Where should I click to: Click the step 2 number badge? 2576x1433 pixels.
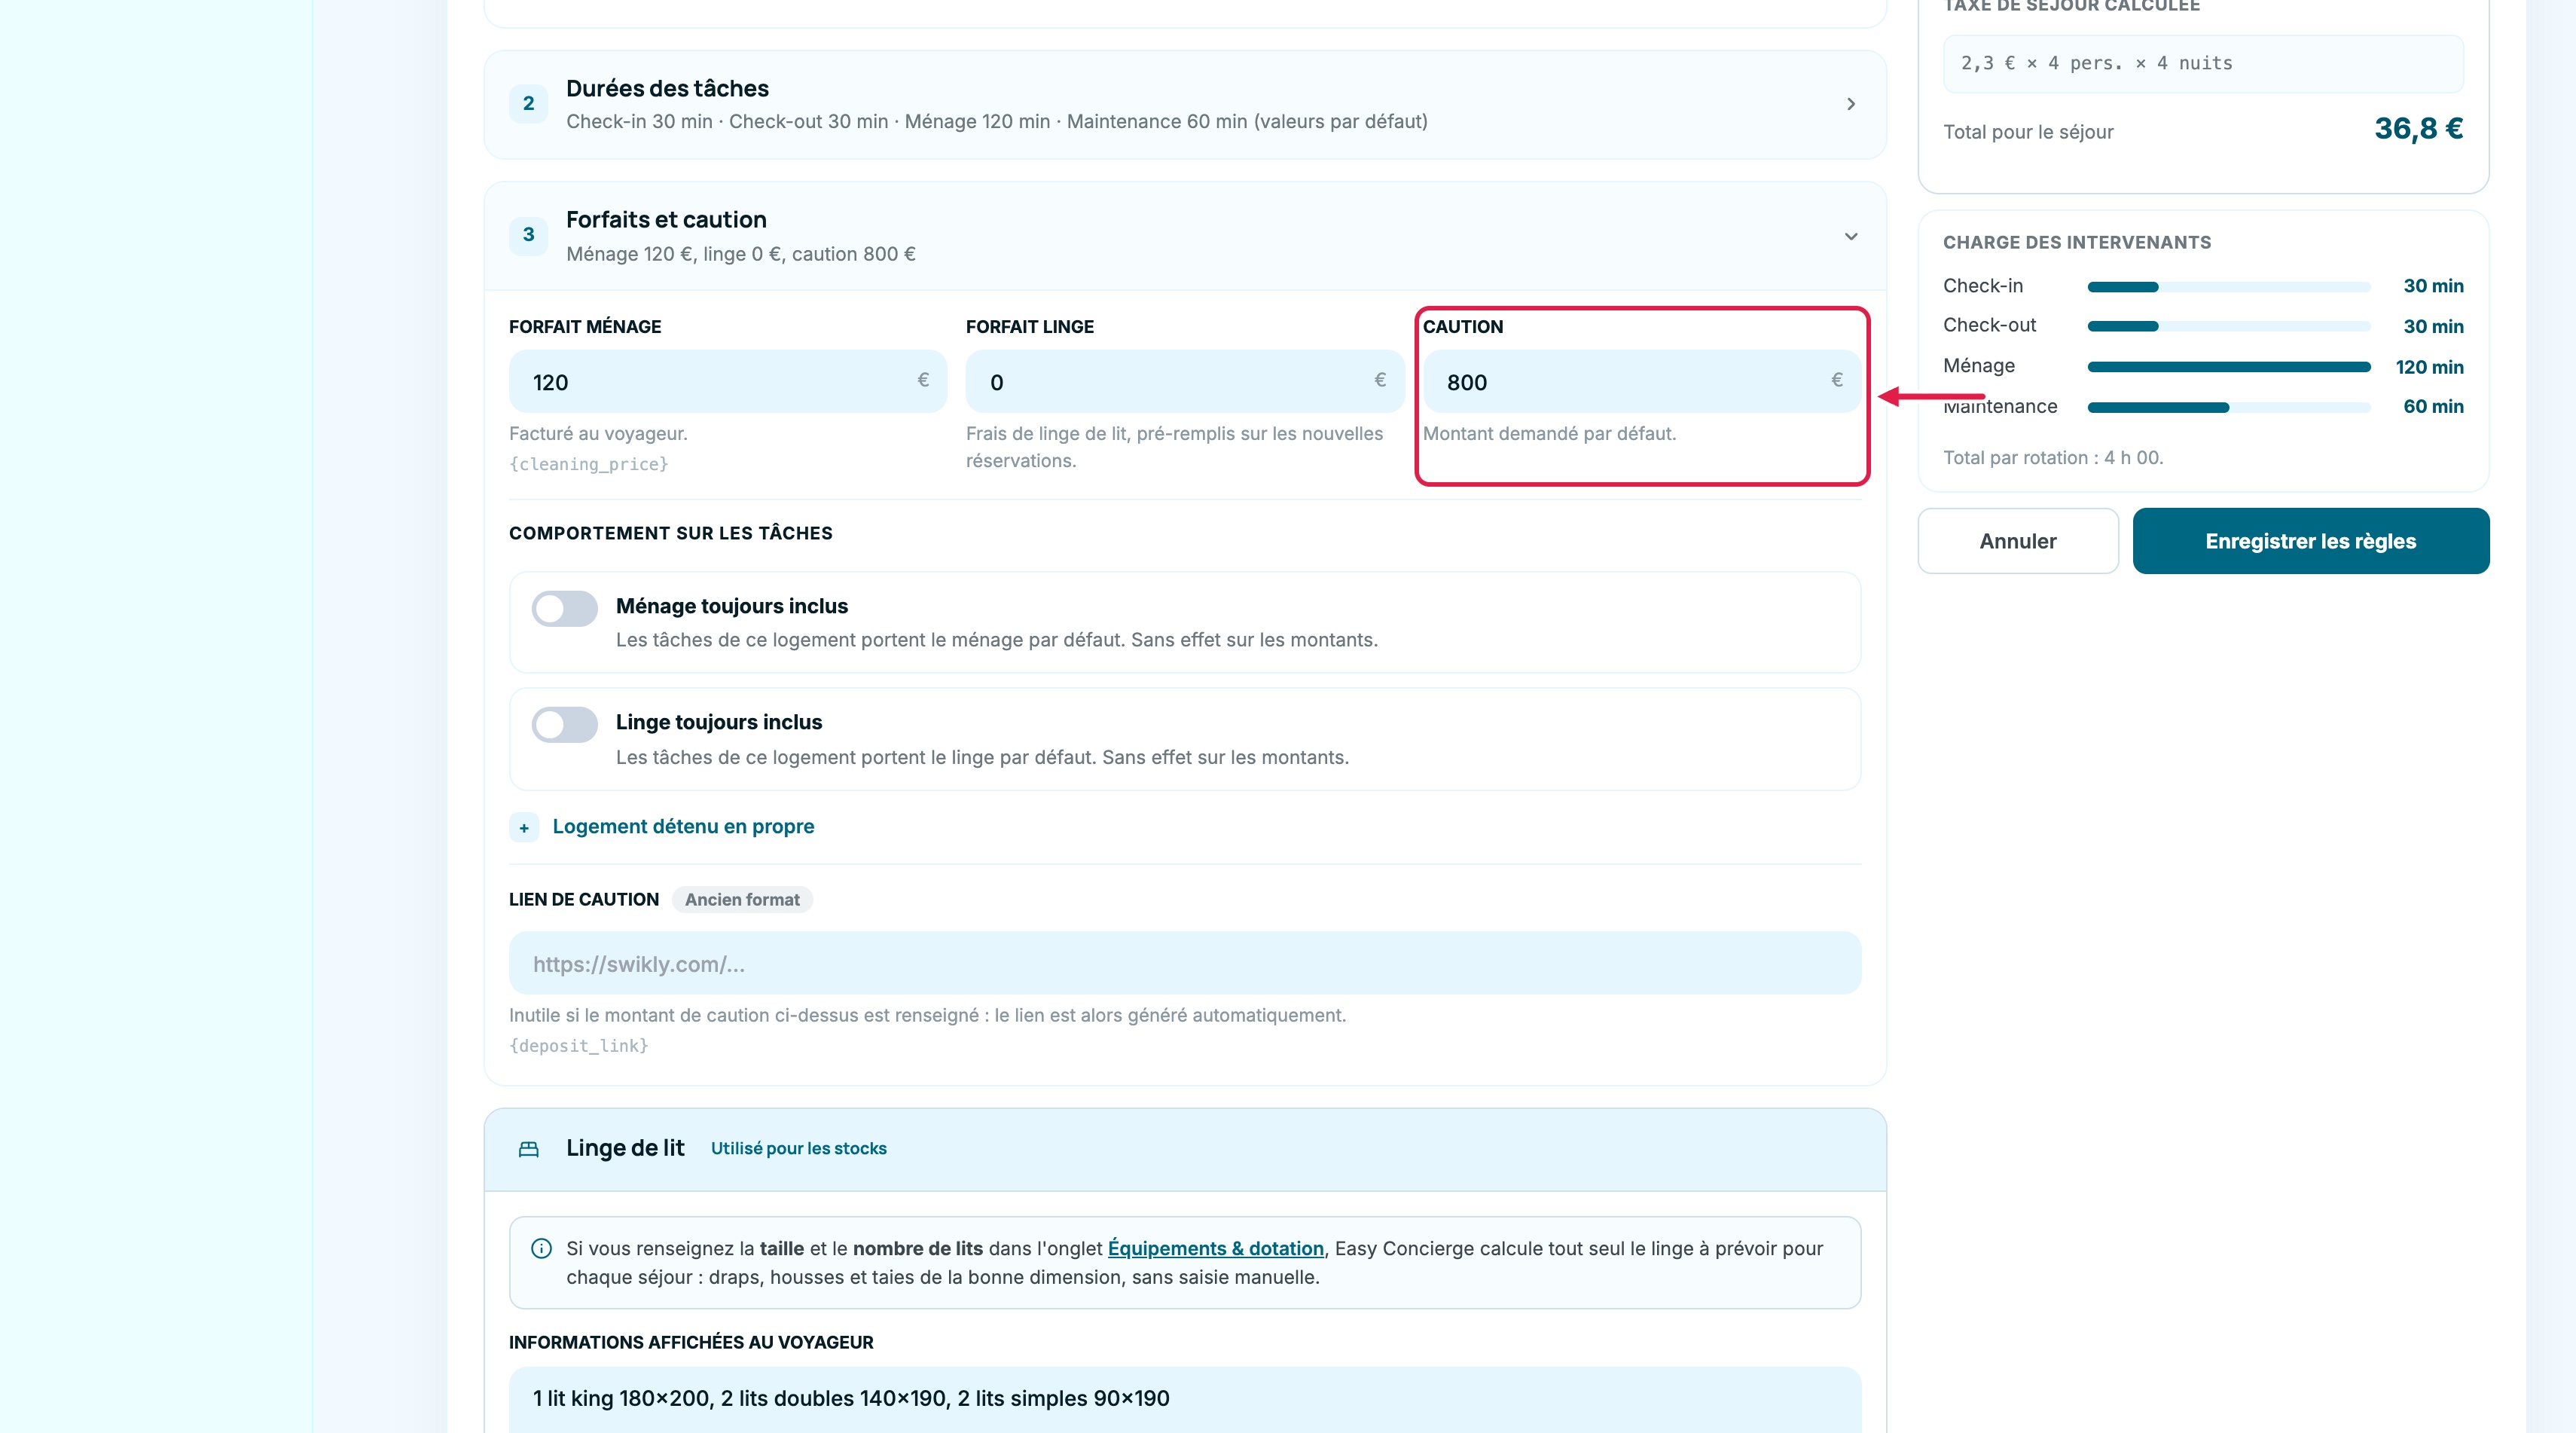(x=528, y=104)
